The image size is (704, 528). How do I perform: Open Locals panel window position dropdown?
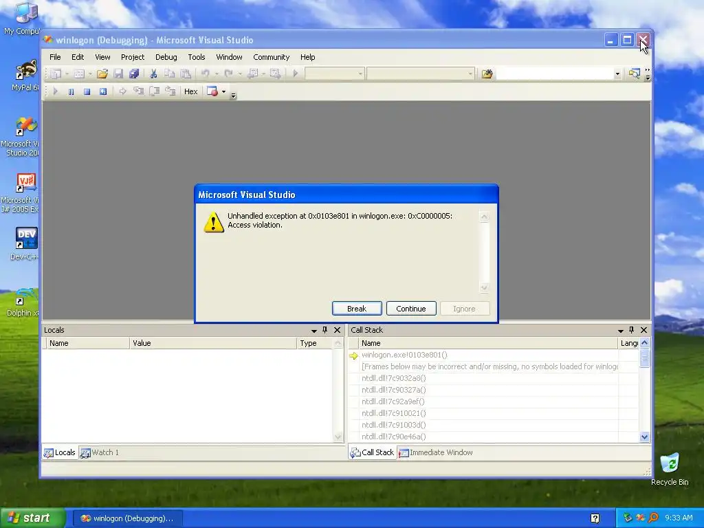313,331
